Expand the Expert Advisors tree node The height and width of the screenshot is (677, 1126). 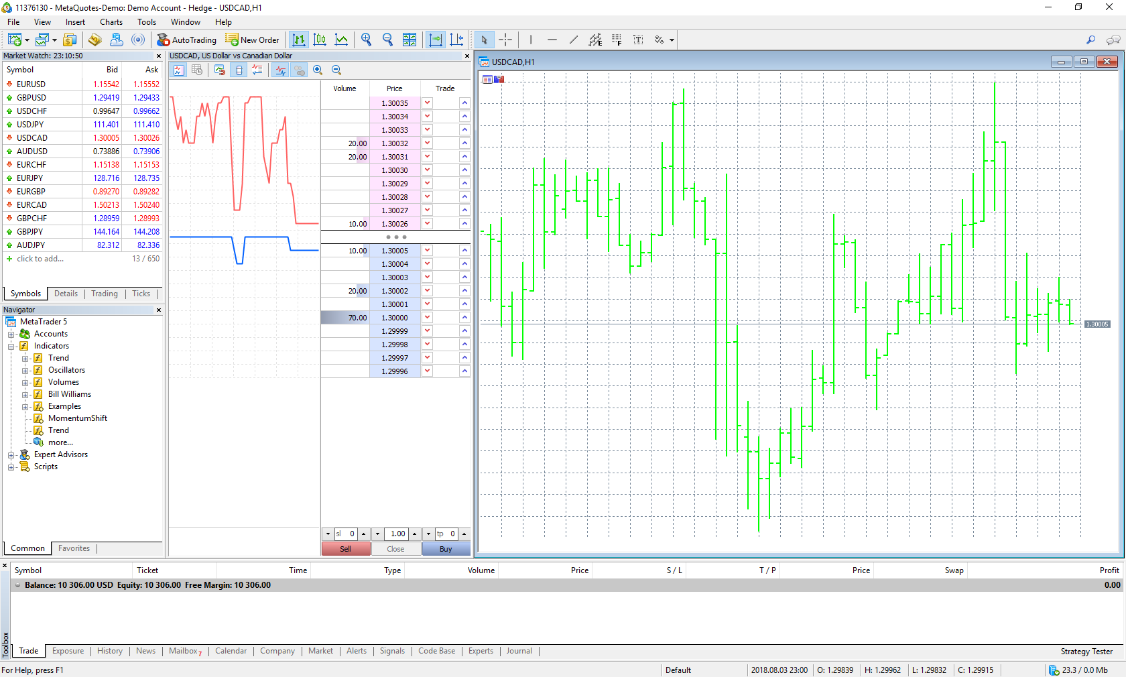tap(11, 455)
